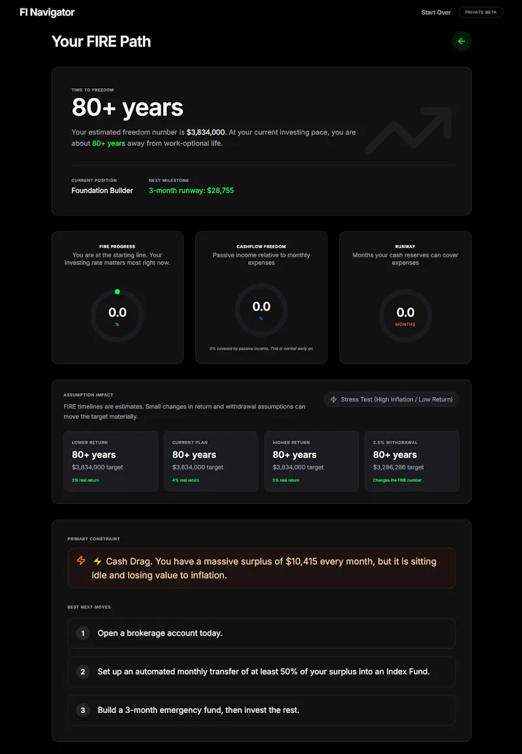Image resolution: width=522 pixels, height=754 pixels.
Task: Click step 3 number badge
Action: 83,710
